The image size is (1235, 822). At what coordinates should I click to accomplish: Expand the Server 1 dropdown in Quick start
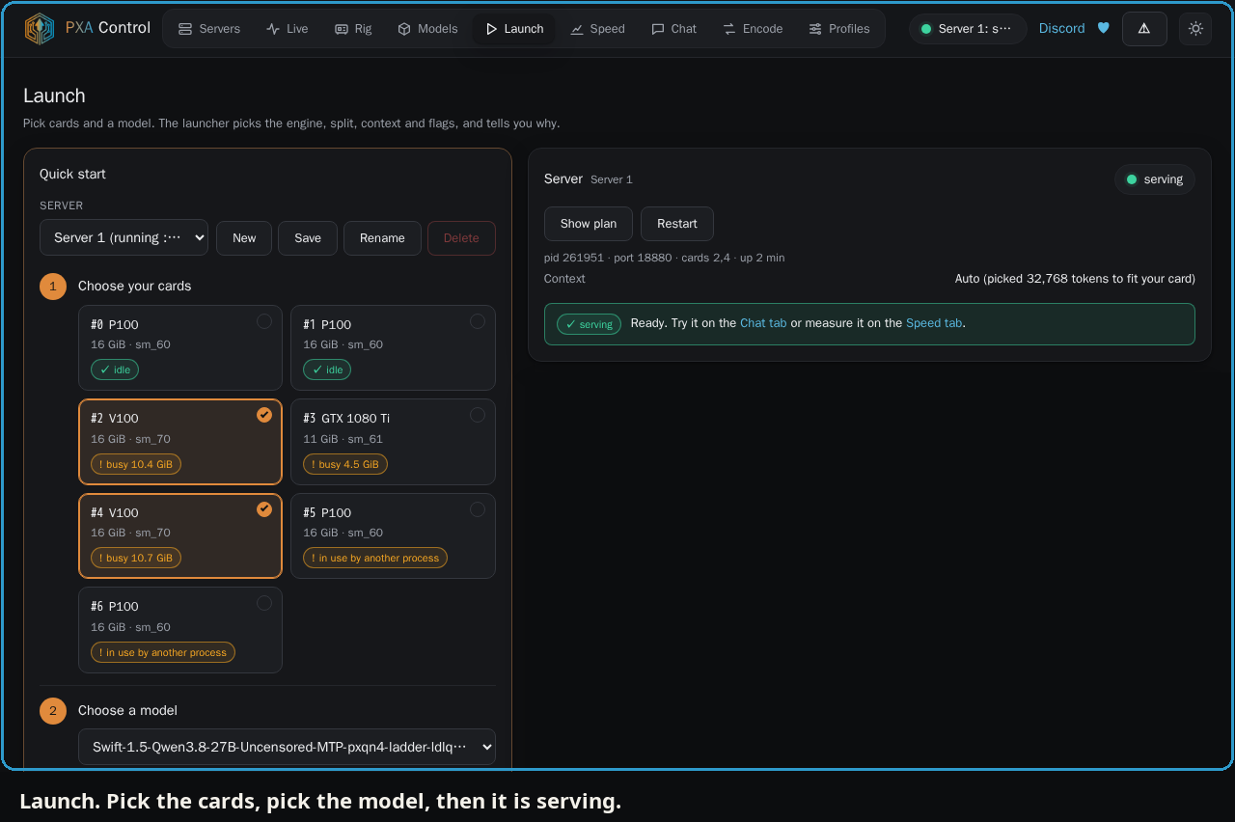coord(123,238)
